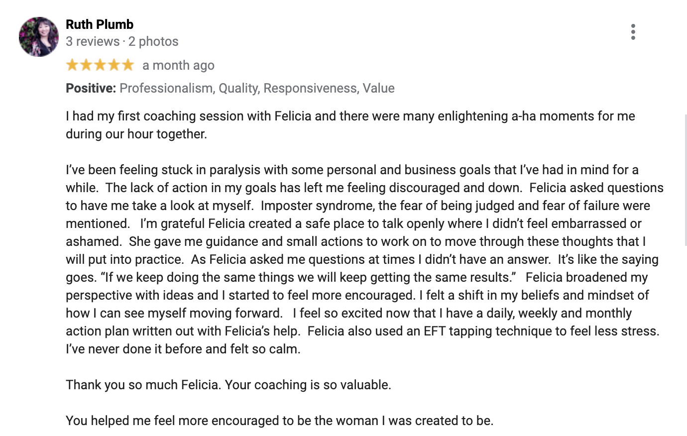
Task: Click the "Thank you so much Felicia" line
Action: (x=228, y=385)
